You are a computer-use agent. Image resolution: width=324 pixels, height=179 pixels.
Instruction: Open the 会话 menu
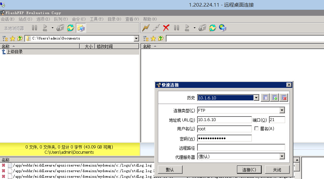[8, 19]
